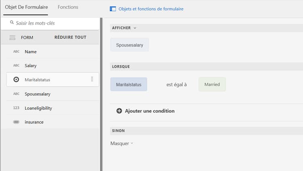Switch to the Objet De Formulaire tab
The image size is (303, 171).
(x=26, y=7)
